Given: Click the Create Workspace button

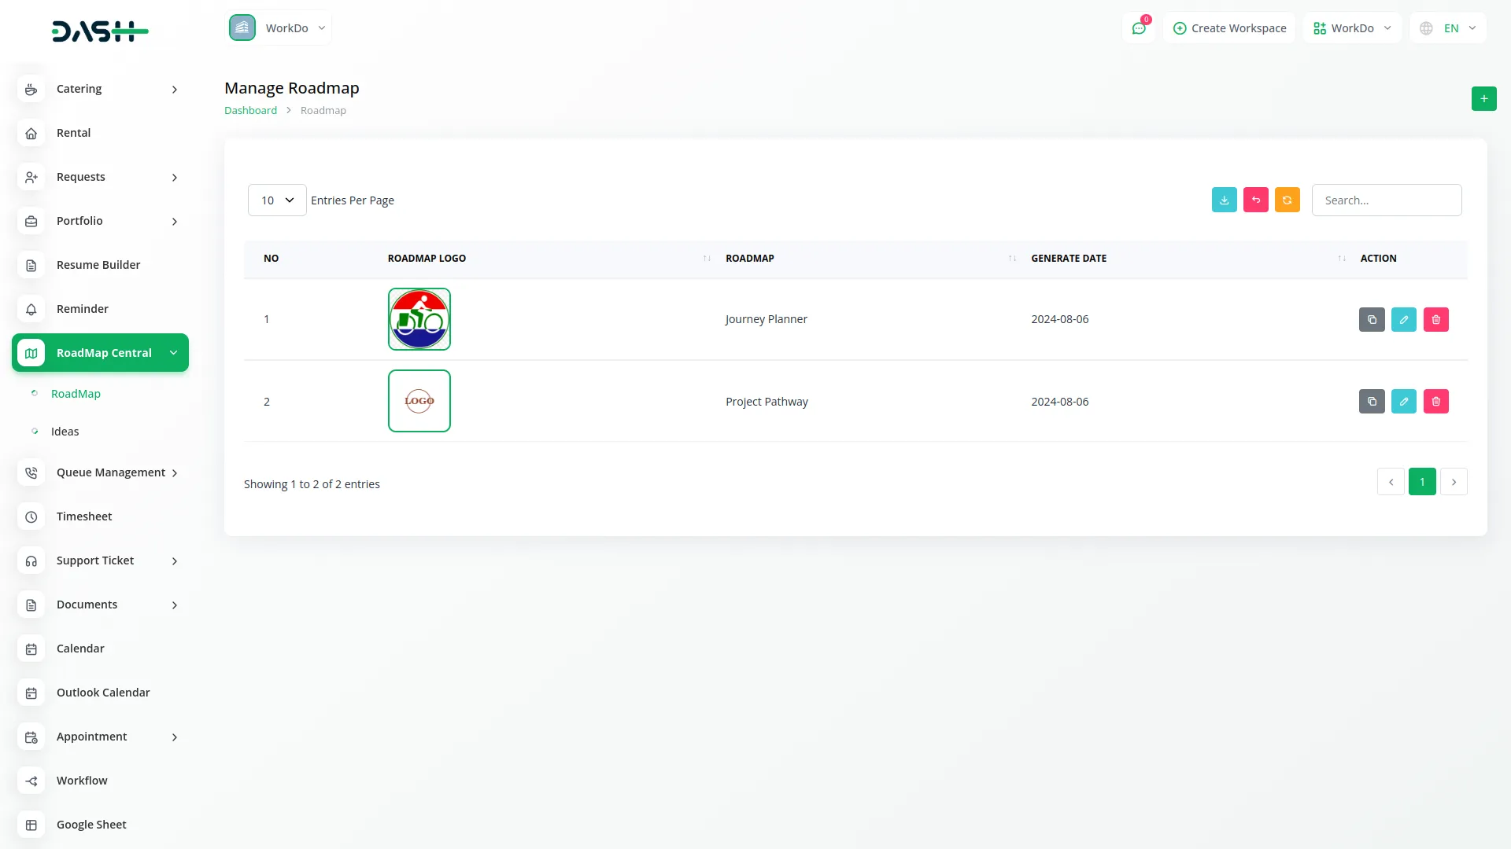Looking at the screenshot, I should coord(1229,28).
